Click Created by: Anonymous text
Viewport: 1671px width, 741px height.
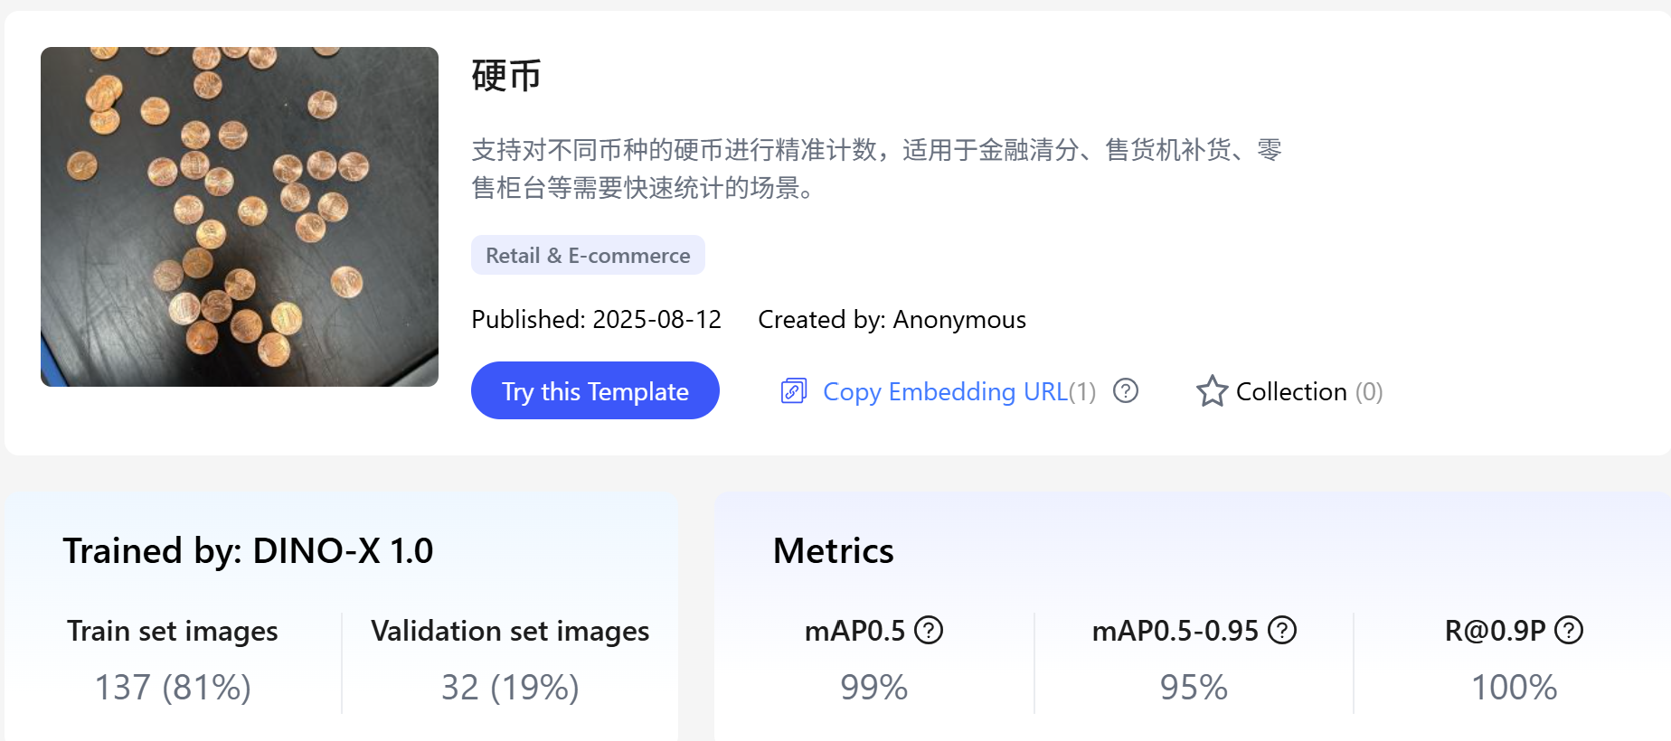[892, 319]
